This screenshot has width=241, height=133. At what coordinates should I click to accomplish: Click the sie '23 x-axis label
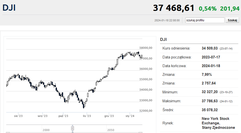[18, 116]
